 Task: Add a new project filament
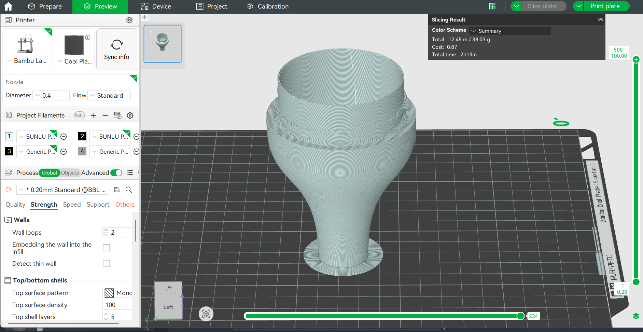point(93,115)
